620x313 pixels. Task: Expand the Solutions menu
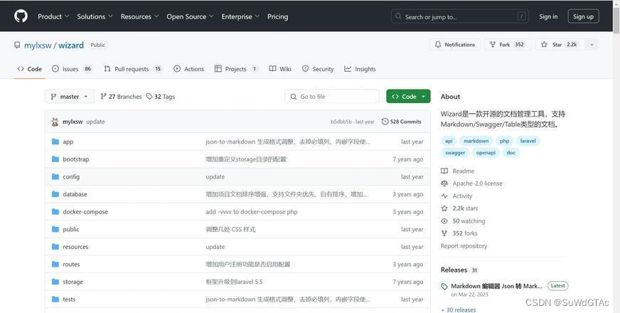tap(95, 16)
